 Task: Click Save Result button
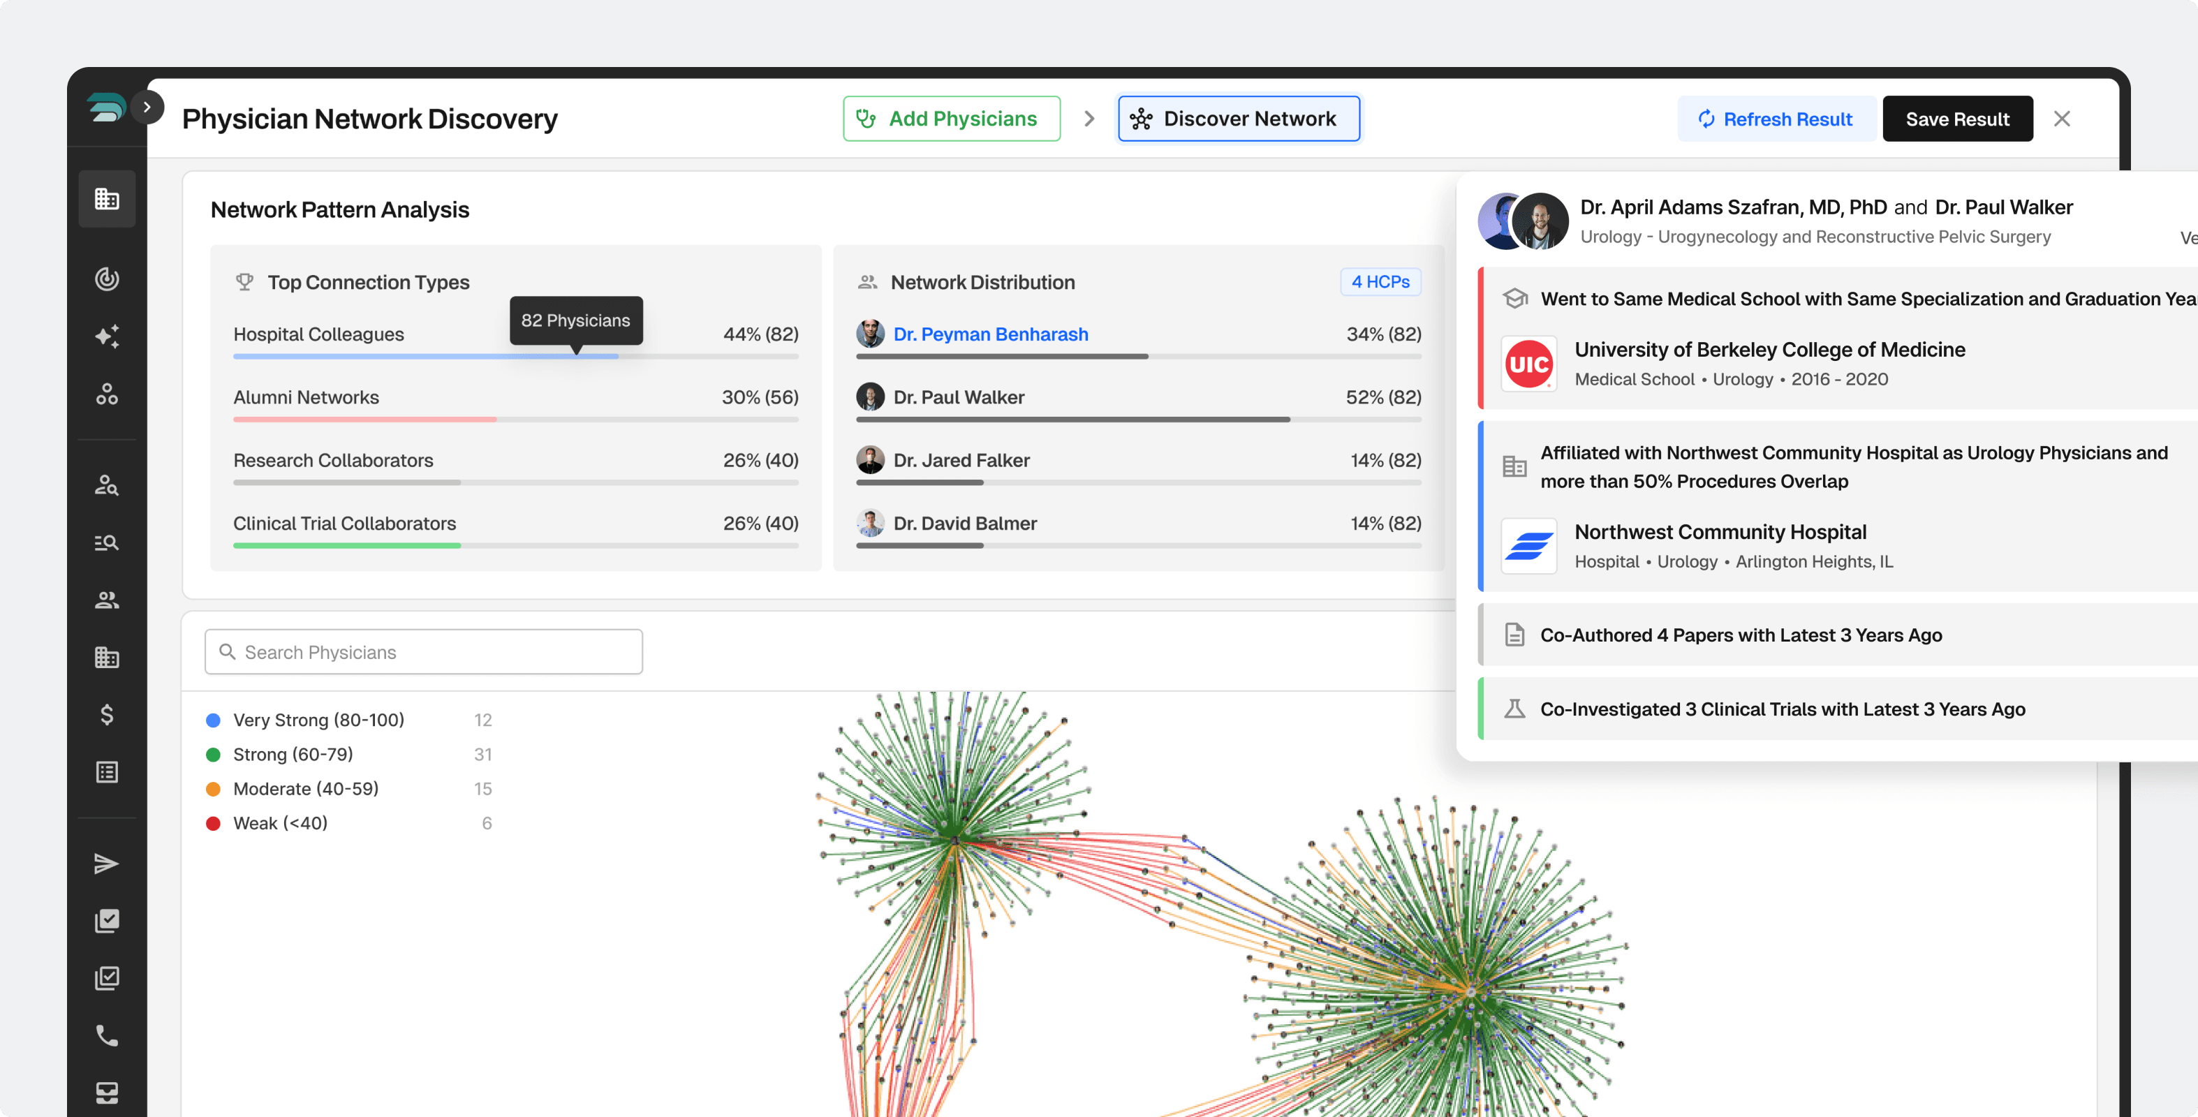point(1957,119)
